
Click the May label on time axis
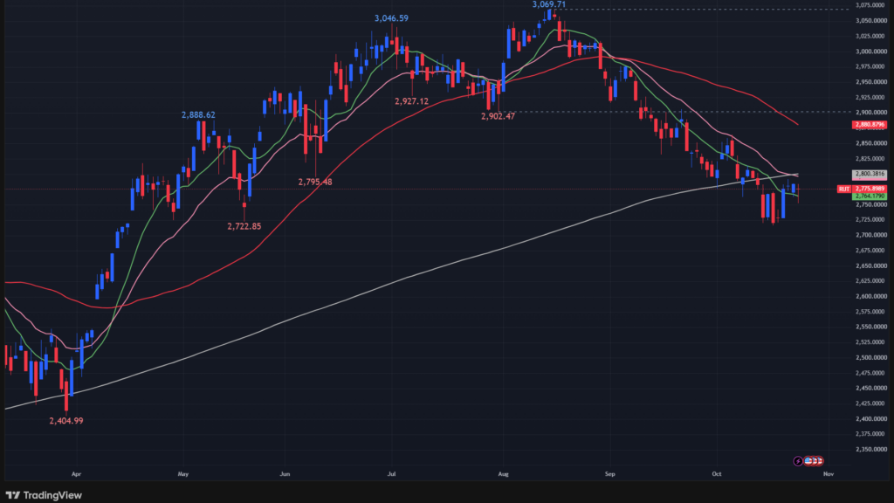(x=183, y=474)
